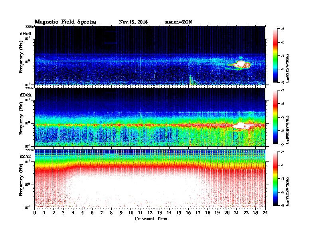Click the "dD/dt" panel label

[x=26, y=95]
